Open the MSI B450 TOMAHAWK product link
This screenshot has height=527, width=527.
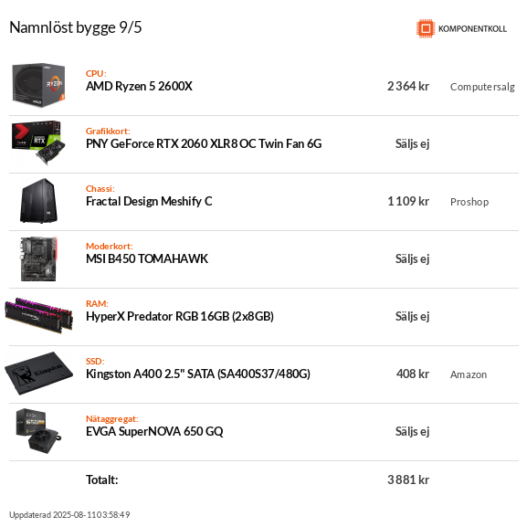[x=147, y=258]
